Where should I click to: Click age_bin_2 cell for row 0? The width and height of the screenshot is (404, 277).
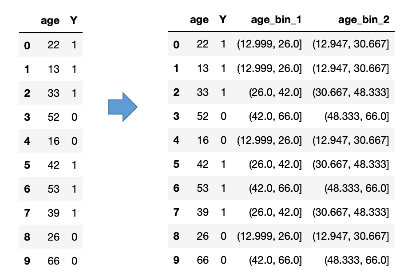[x=351, y=44]
